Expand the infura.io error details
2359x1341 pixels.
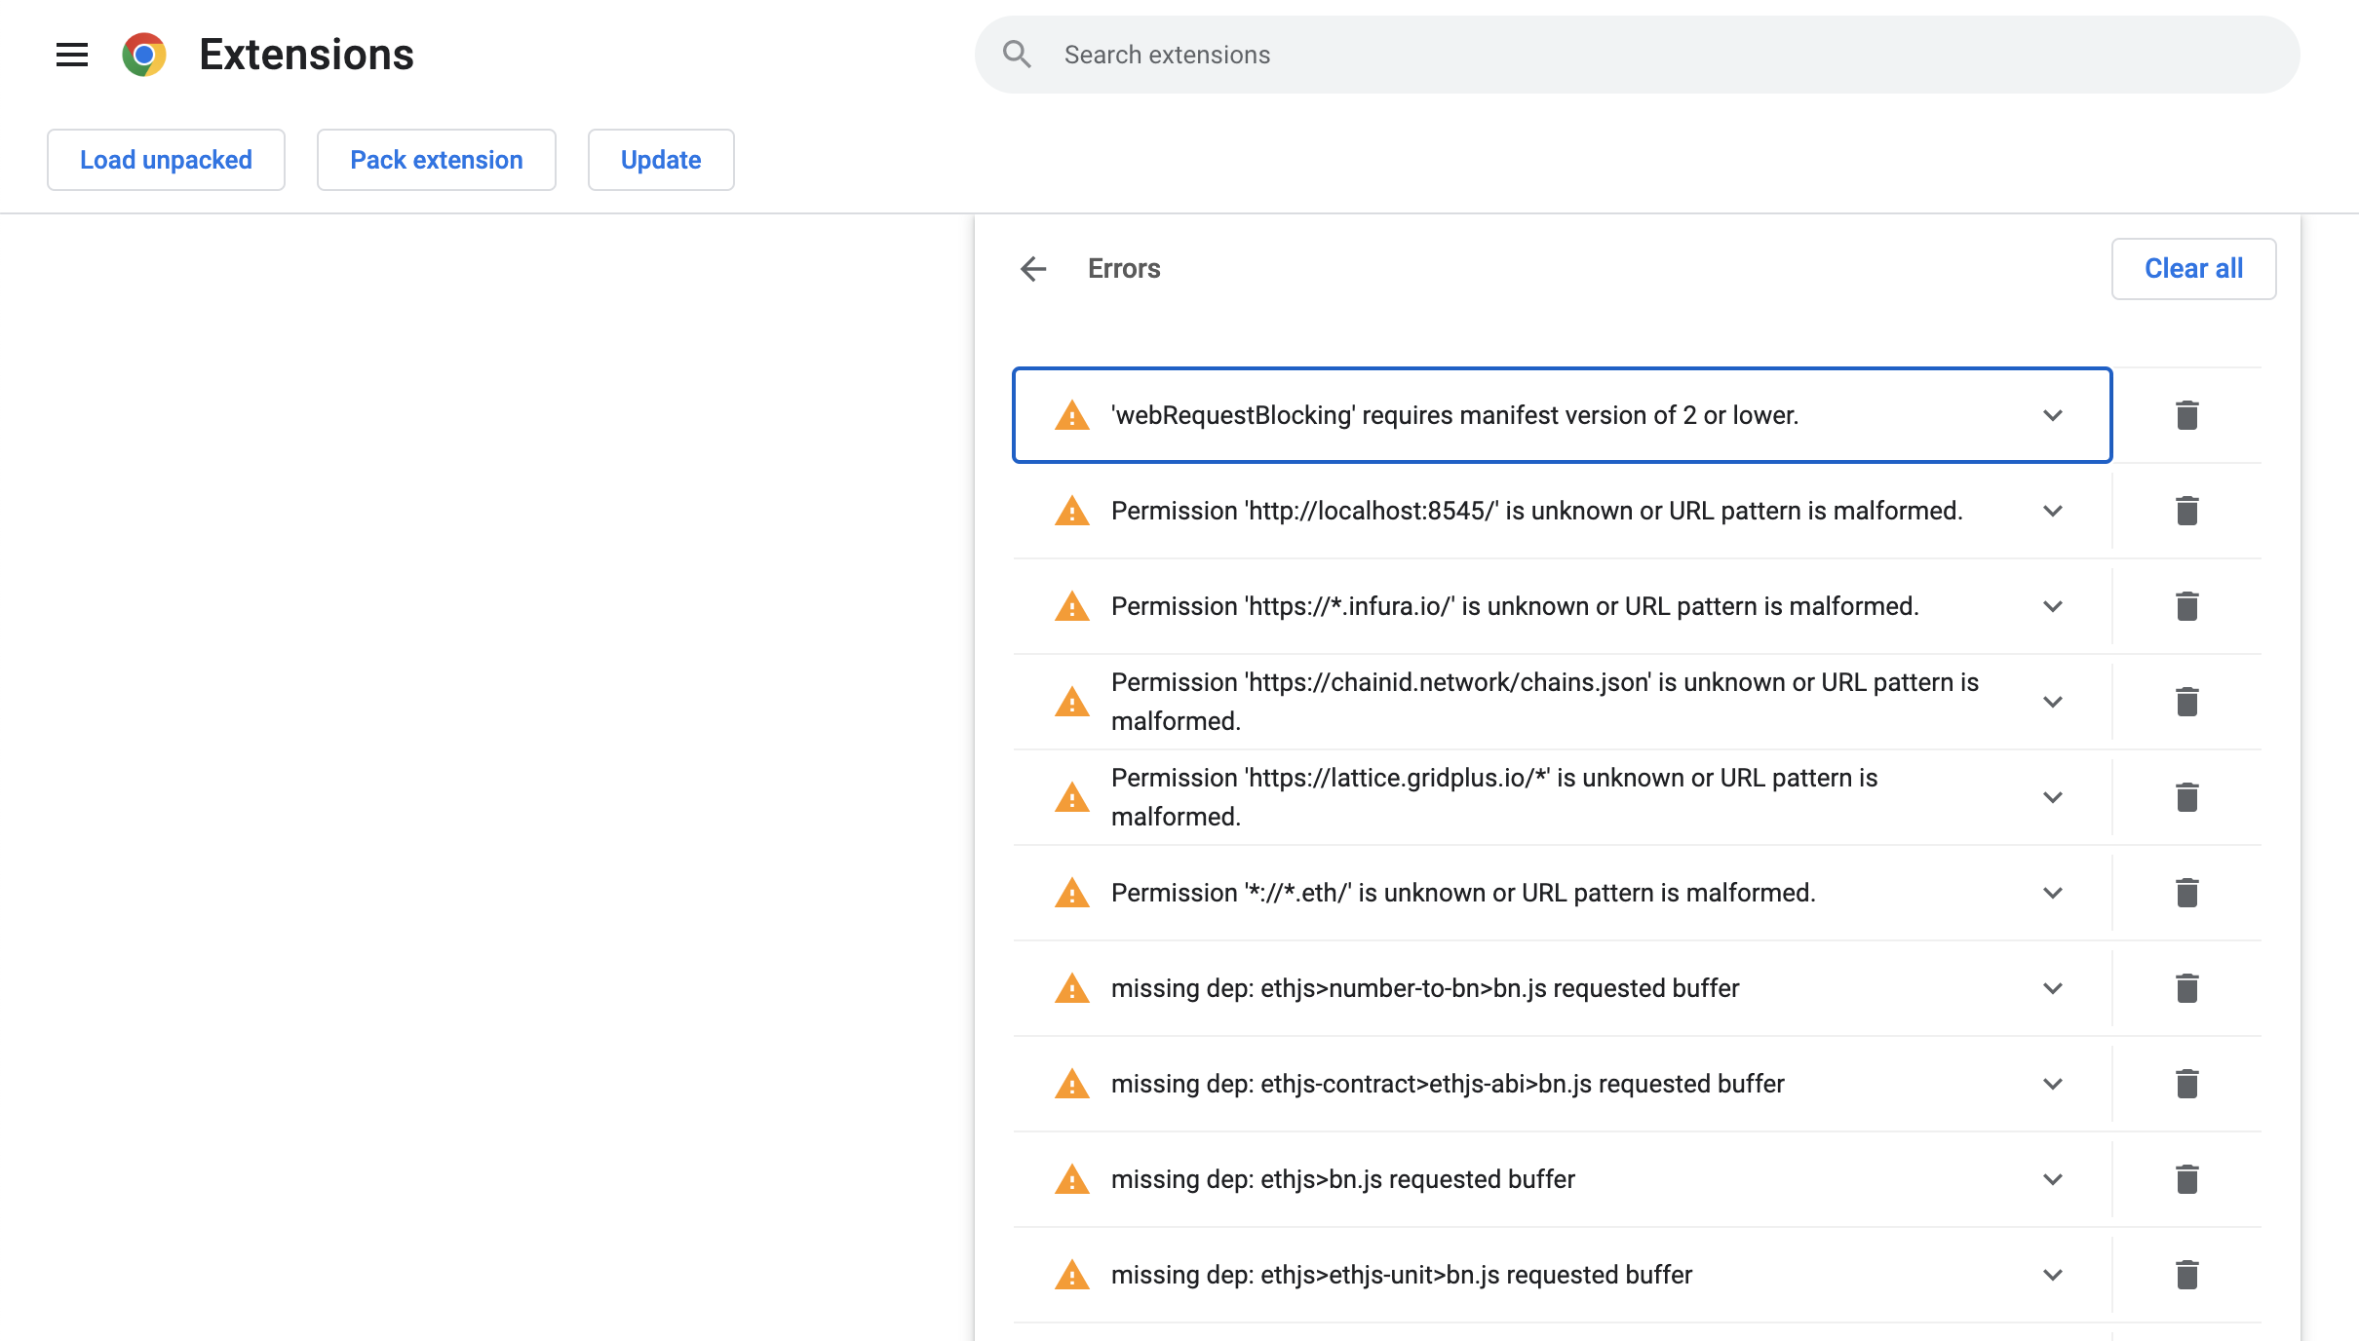pyautogui.click(x=2053, y=606)
